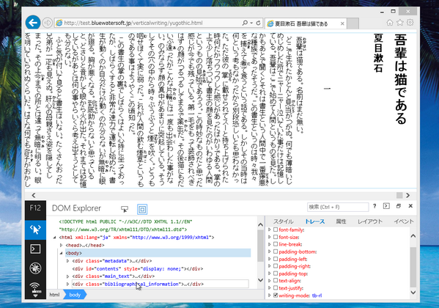Show the console pane icon
Screen dimensions: 439x308
pos(386,206)
